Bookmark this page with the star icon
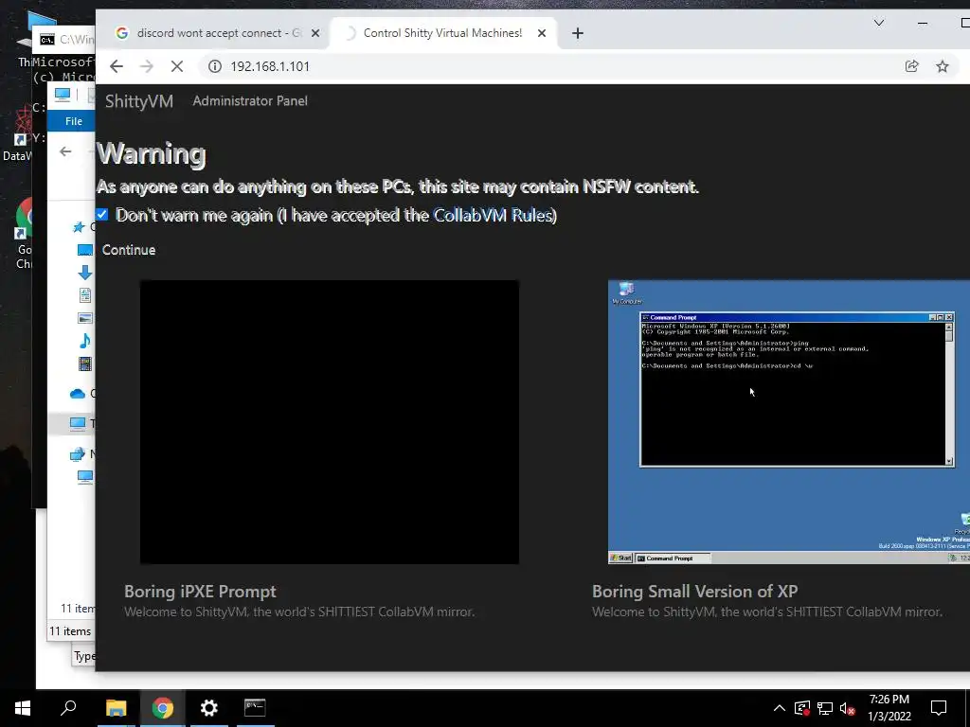Viewport: 970px width, 727px height. tap(943, 66)
